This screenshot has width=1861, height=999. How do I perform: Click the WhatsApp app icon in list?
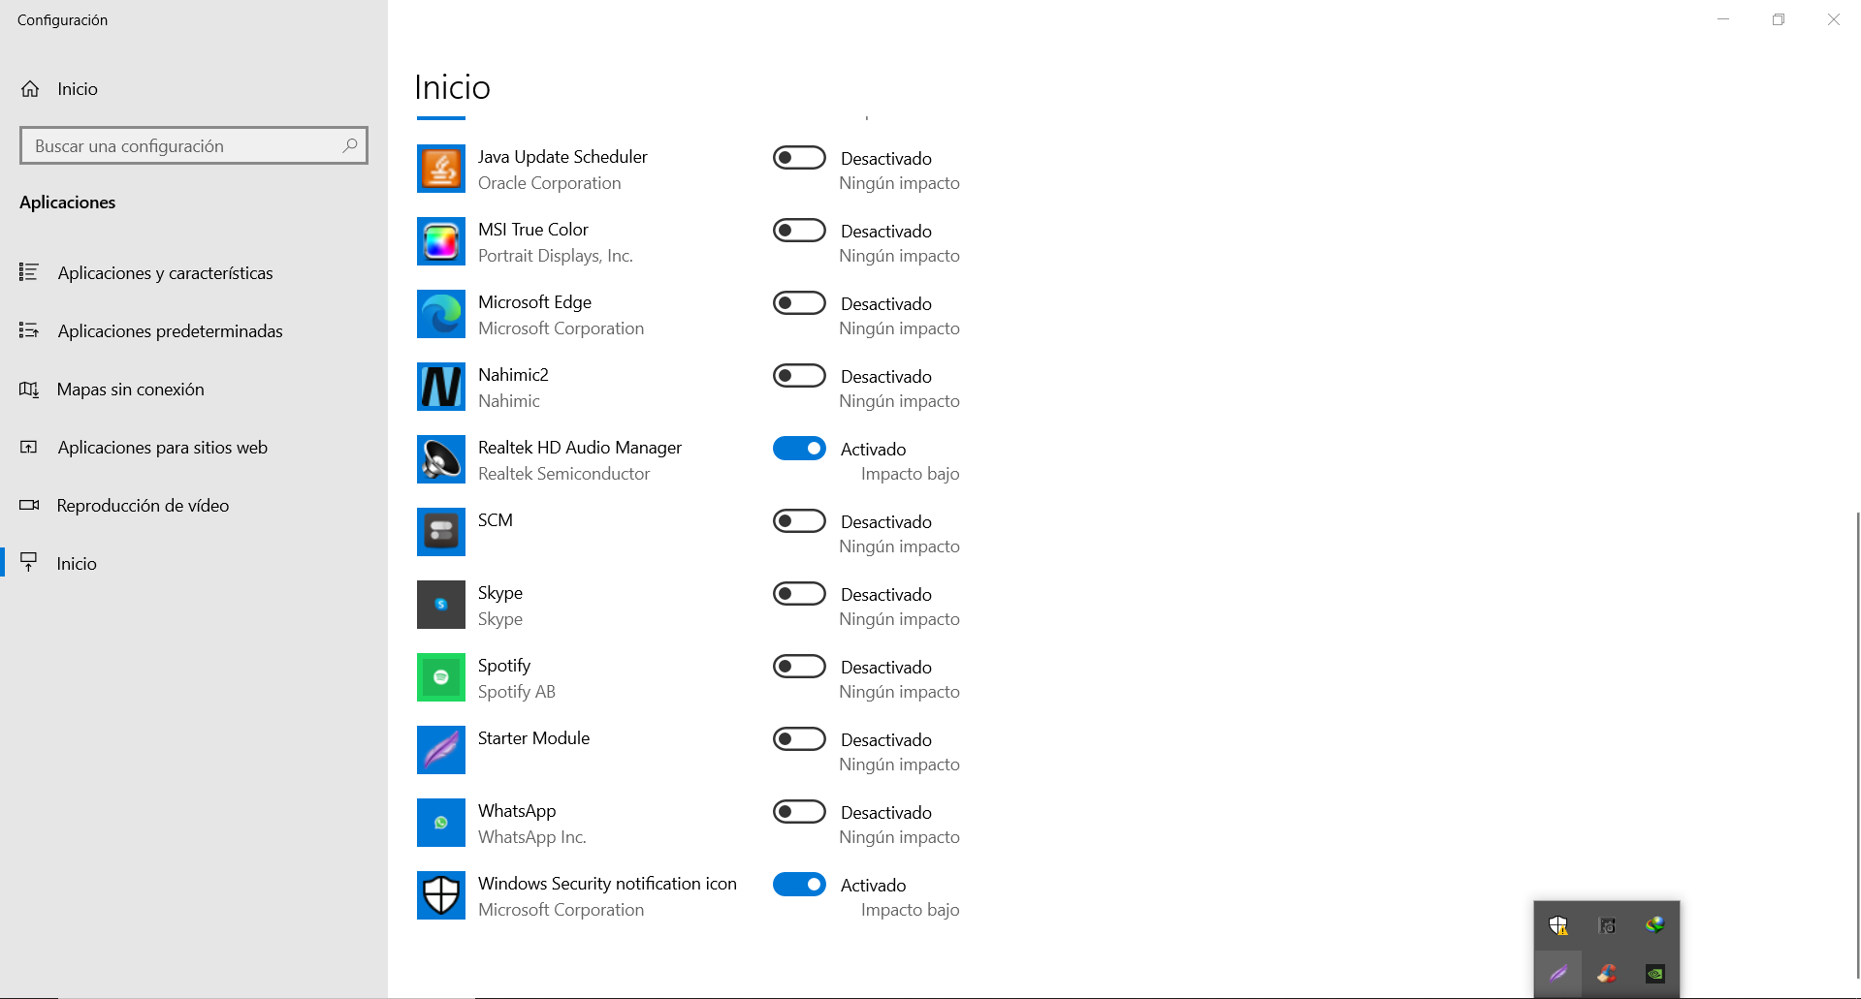pyautogui.click(x=441, y=823)
